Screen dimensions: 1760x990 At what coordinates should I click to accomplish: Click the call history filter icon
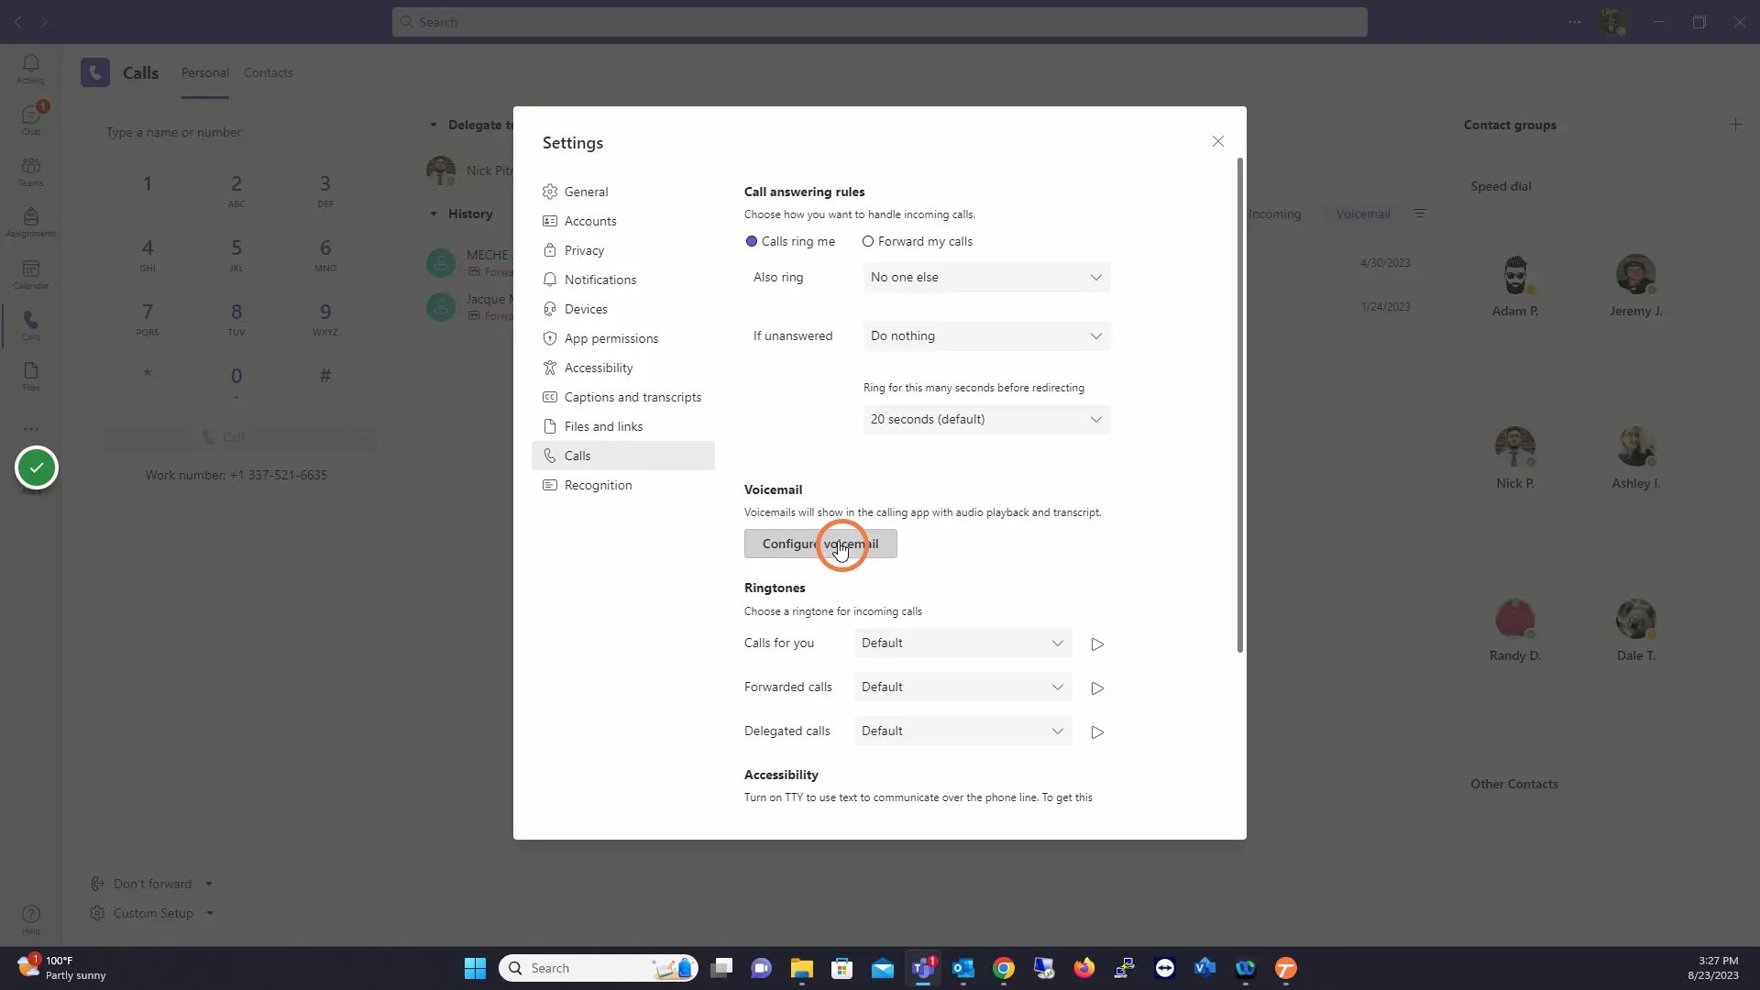point(1420,214)
